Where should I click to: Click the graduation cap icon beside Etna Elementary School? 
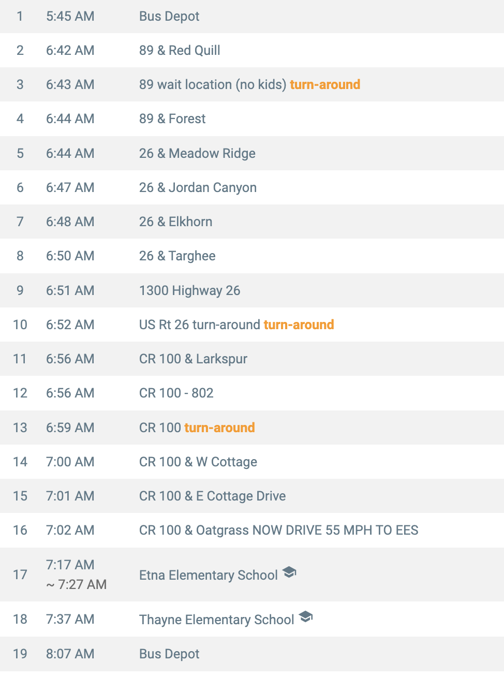[289, 572]
